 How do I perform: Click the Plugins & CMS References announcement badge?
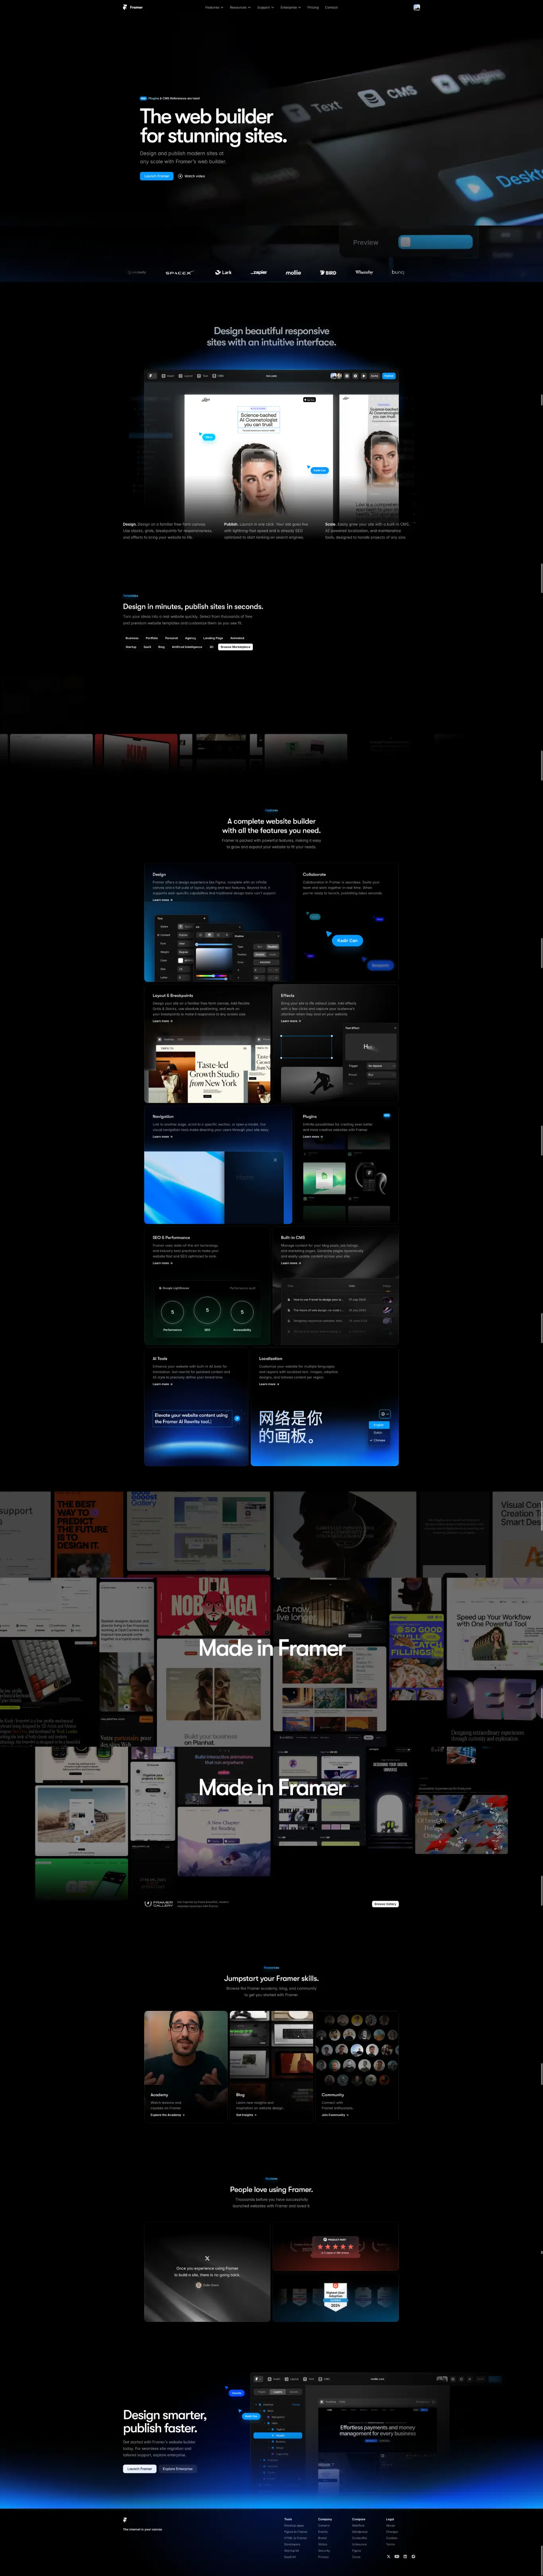[170, 98]
